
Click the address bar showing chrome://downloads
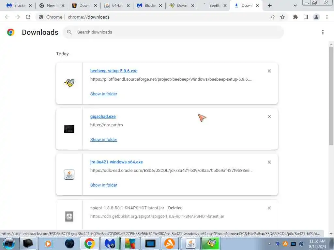point(89,17)
